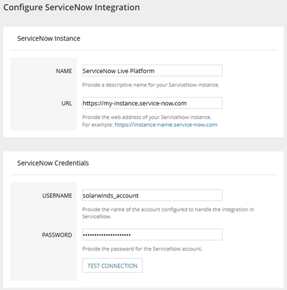Click the account name hint under USERNAME
This screenshot has width=287, height=290.
[x=168, y=213]
